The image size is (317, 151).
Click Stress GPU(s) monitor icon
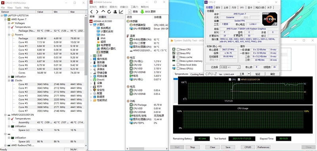174,69
